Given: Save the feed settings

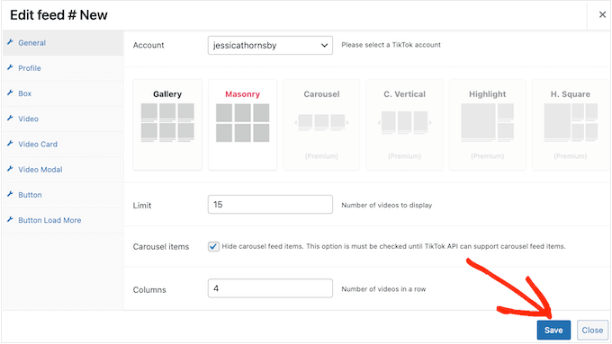Looking at the screenshot, I should point(553,330).
